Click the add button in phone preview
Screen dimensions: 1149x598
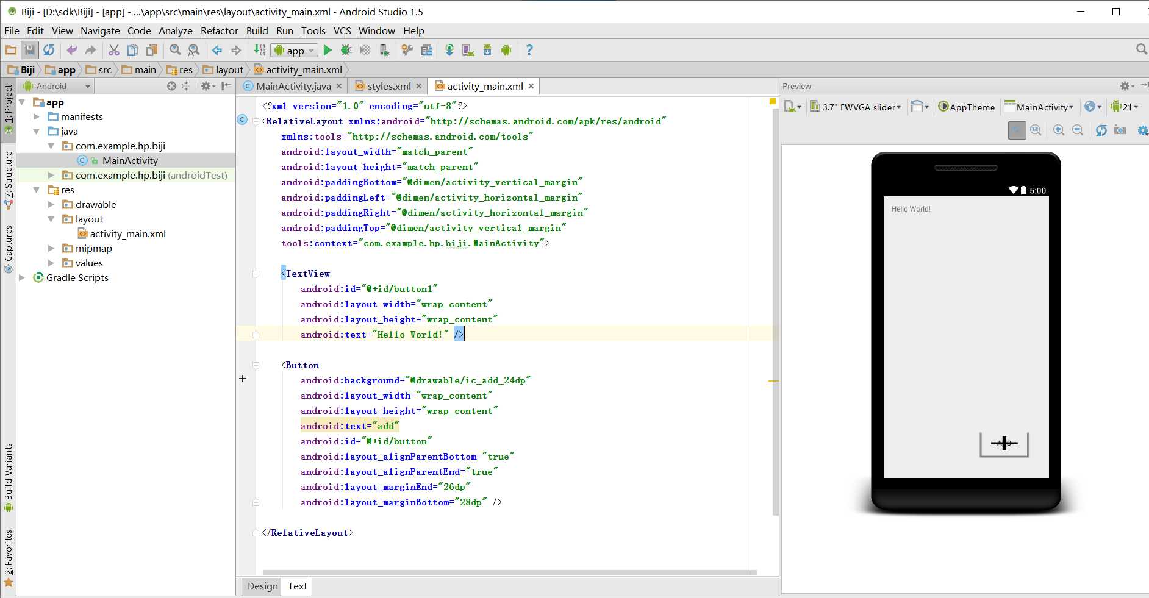(x=1004, y=444)
